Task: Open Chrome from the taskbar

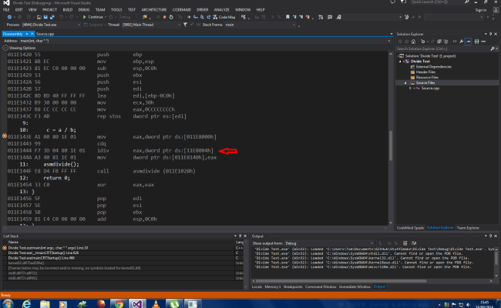Action: pos(119,303)
